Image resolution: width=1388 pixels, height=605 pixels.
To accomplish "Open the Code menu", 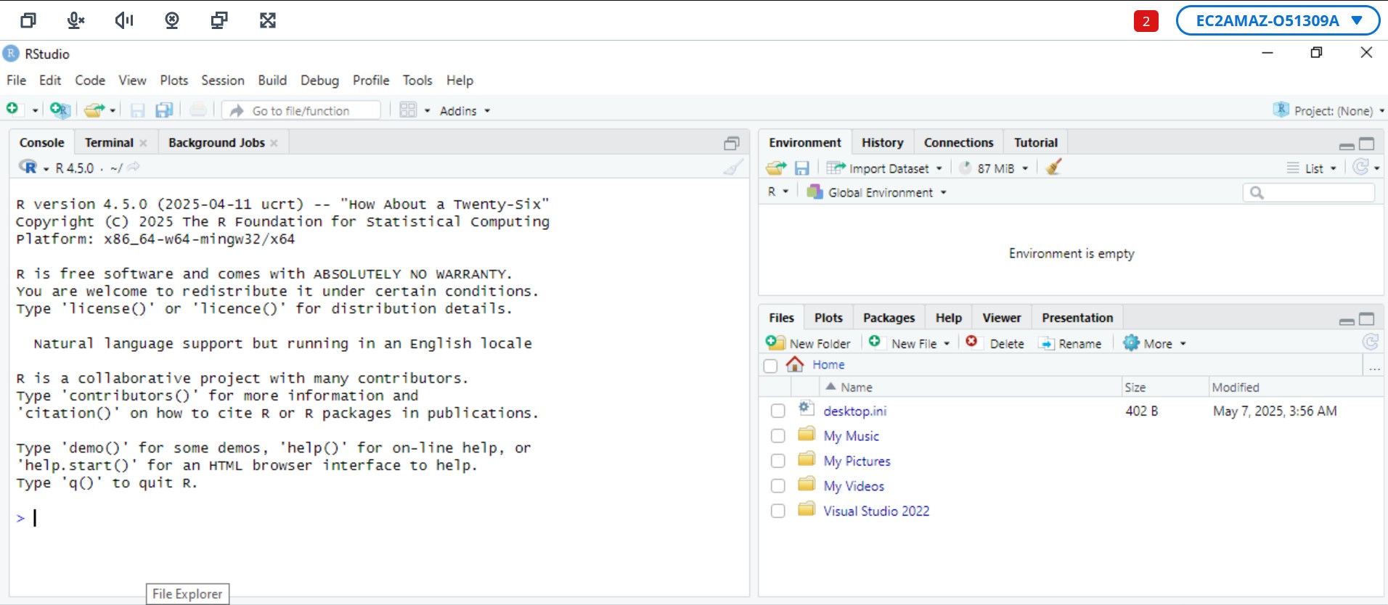I will click(90, 81).
